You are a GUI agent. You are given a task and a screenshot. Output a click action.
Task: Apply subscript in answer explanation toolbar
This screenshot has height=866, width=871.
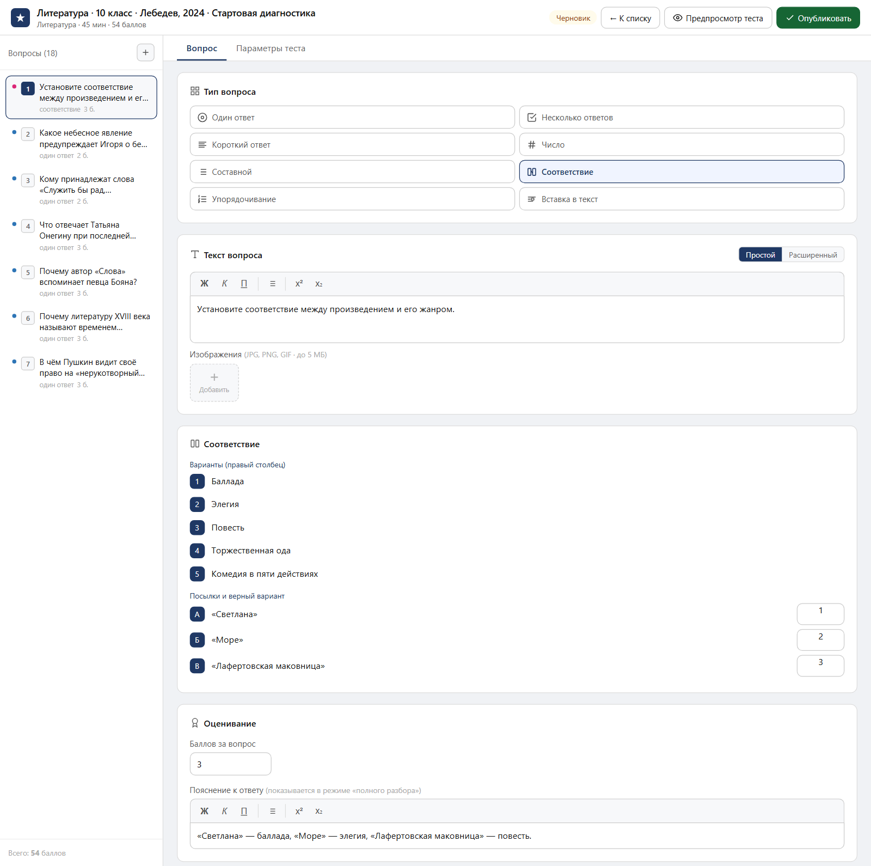pos(319,811)
